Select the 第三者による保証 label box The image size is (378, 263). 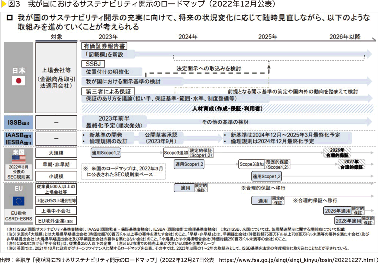tap(108, 91)
